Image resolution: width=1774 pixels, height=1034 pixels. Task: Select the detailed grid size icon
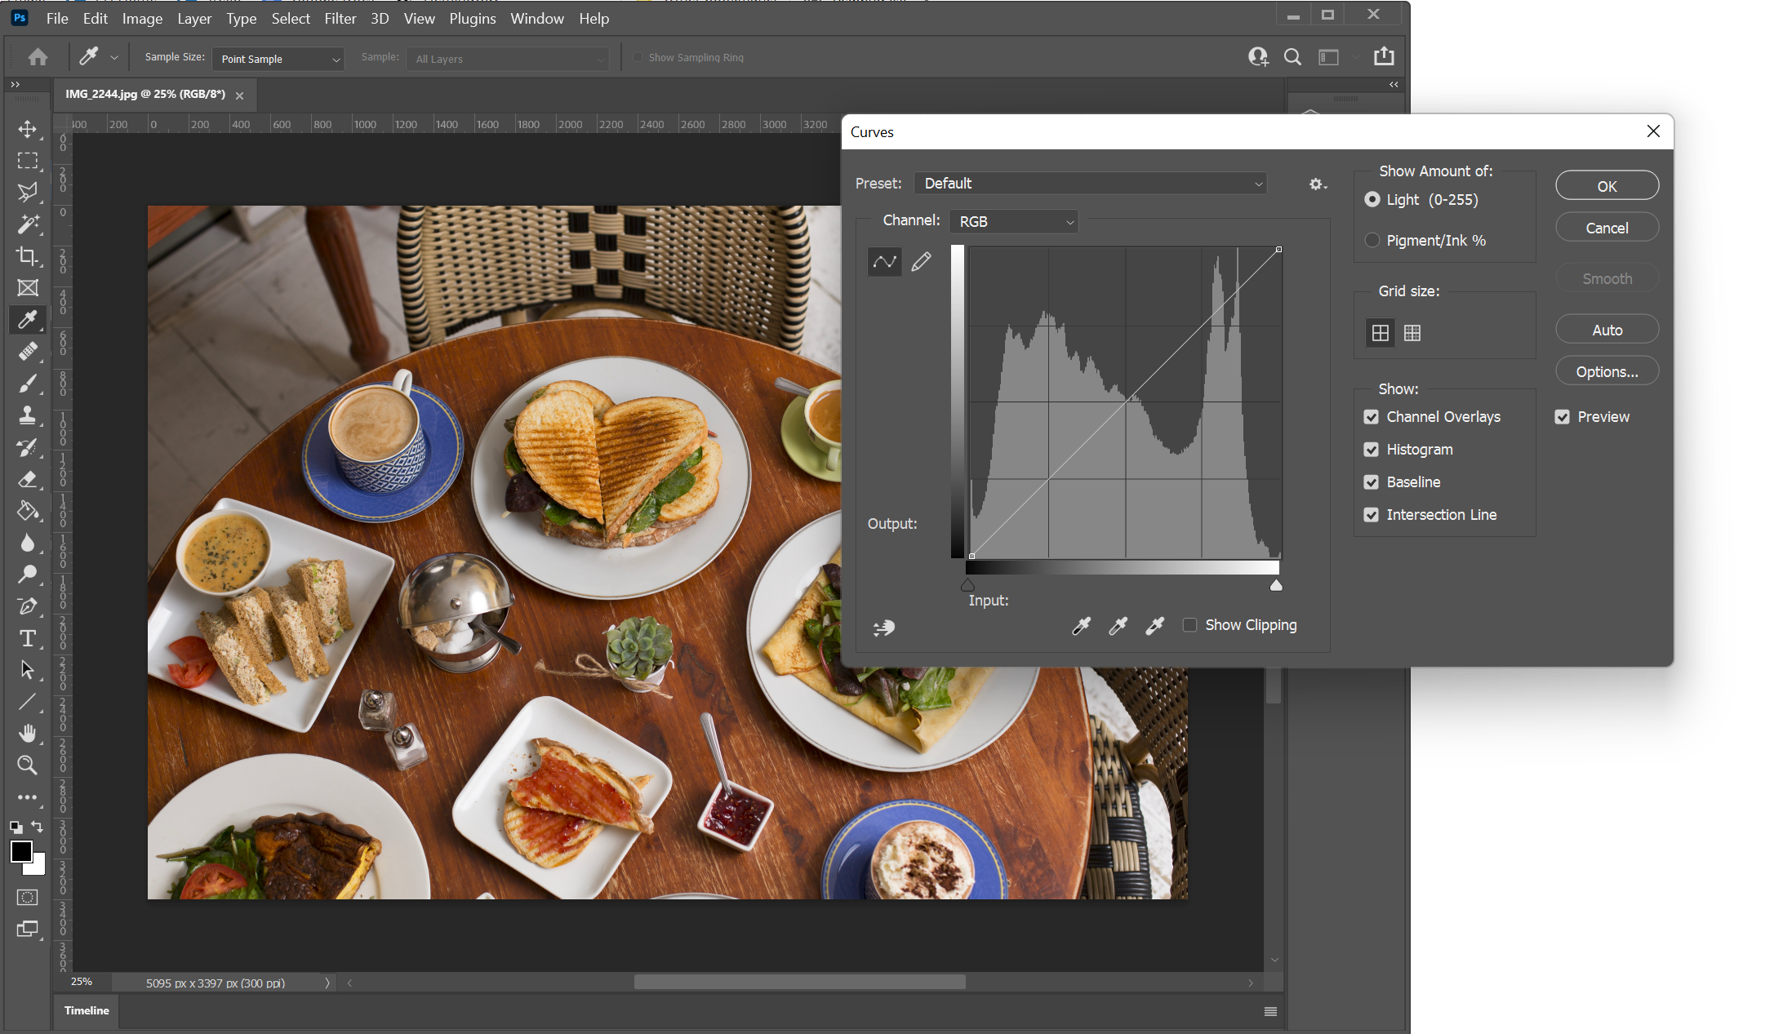1412,333
